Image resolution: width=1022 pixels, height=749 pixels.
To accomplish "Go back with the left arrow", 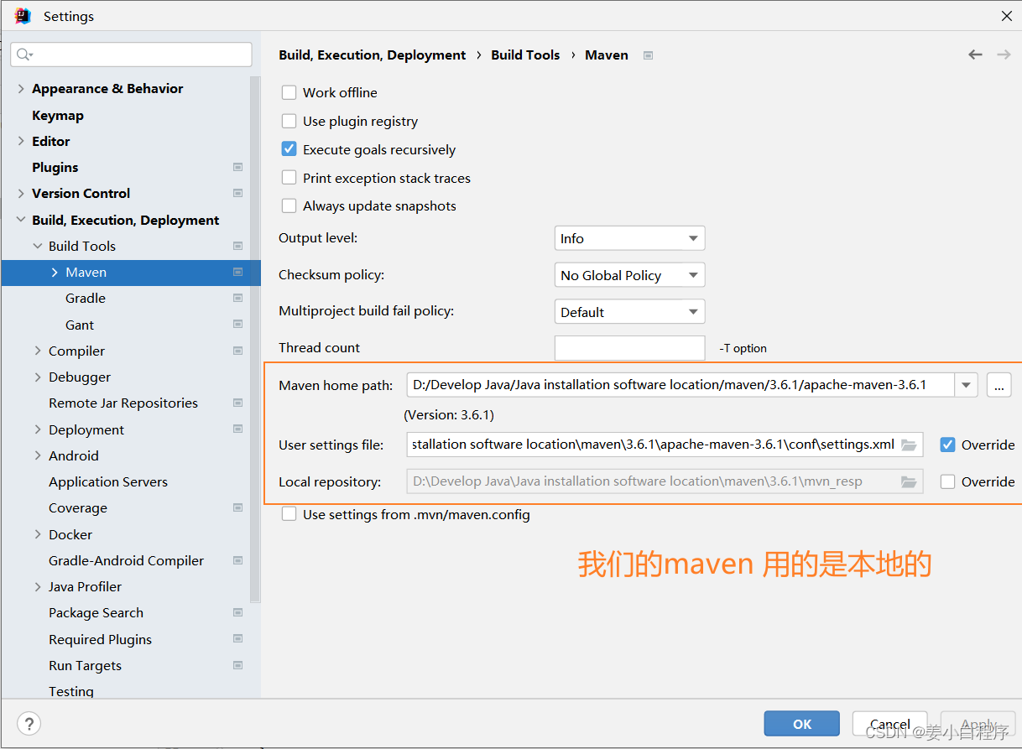I will click(x=975, y=55).
